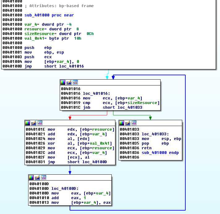Click graph icon in loc_40100D block header
The image size is (220, 214).
[x=44, y=177]
